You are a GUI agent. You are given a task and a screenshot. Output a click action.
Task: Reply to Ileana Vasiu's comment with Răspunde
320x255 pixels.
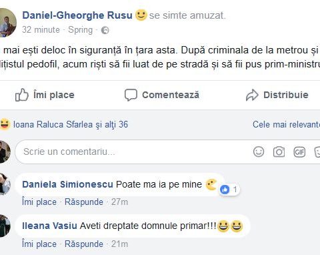tap(84, 244)
